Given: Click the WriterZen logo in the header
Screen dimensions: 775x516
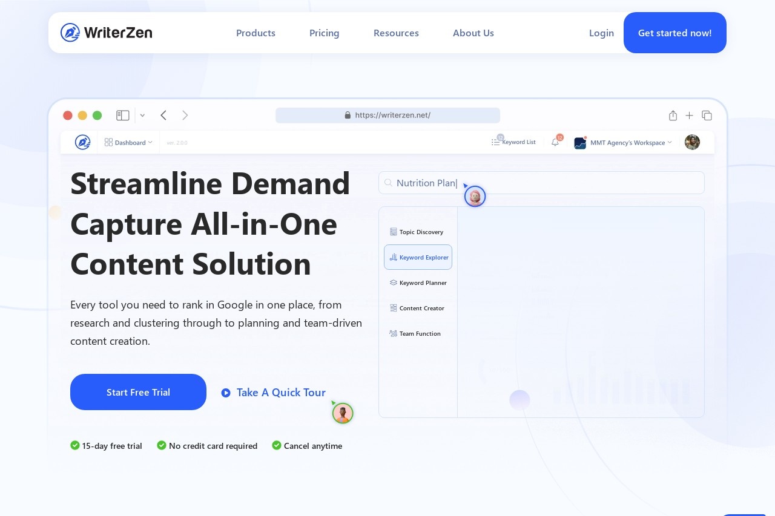Looking at the screenshot, I should pyautogui.click(x=106, y=33).
